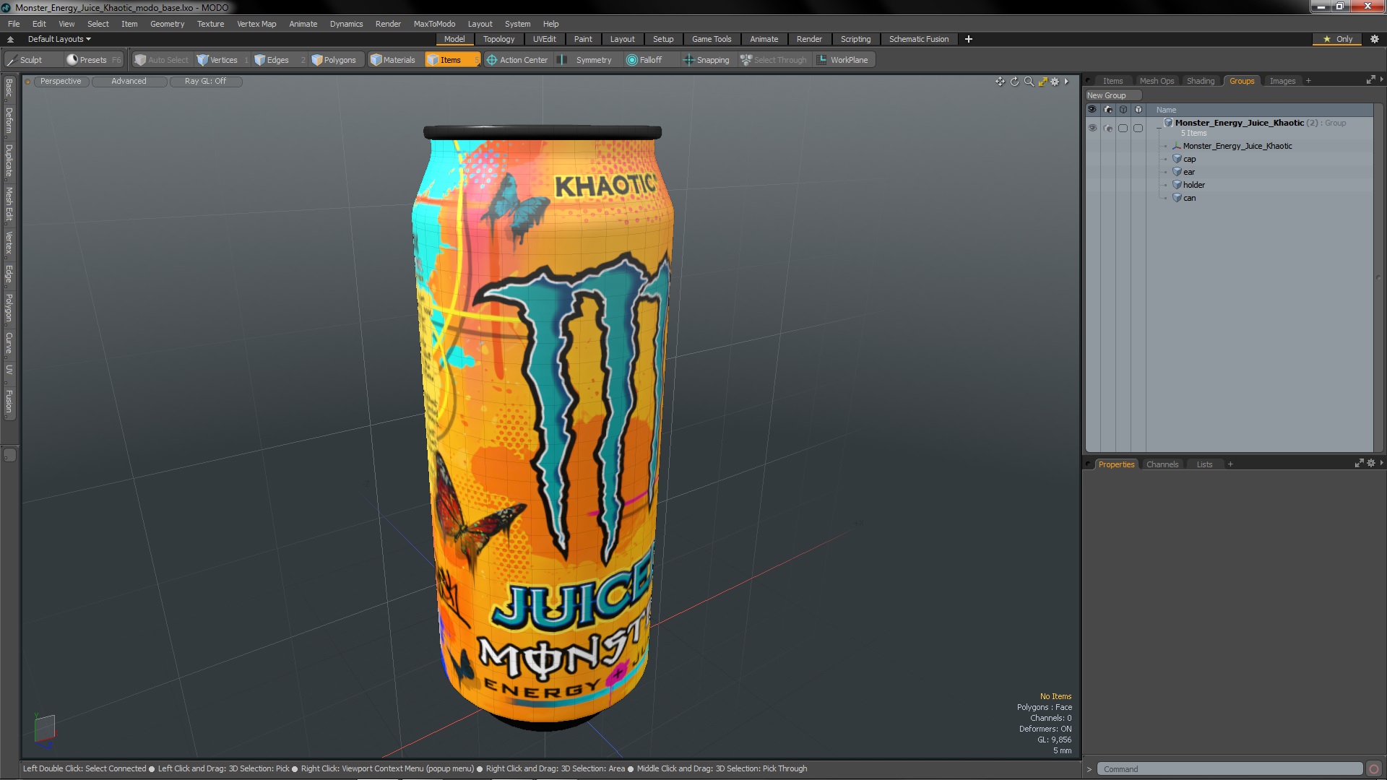Expand the command history arrow

[x=1089, y=769]
